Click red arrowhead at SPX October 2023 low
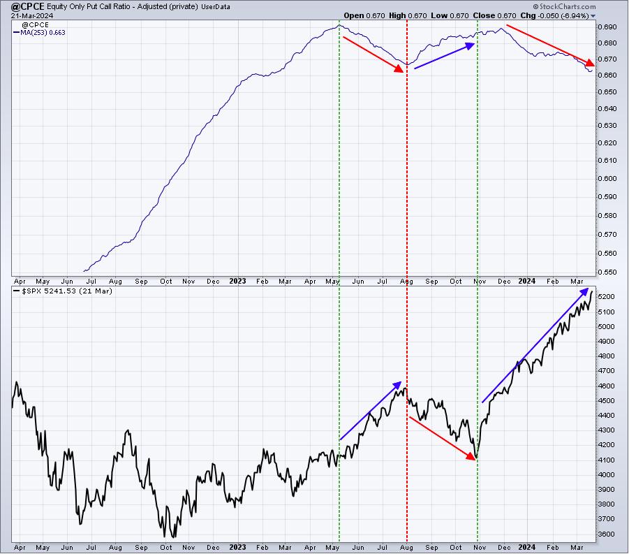 coord(471,456)
